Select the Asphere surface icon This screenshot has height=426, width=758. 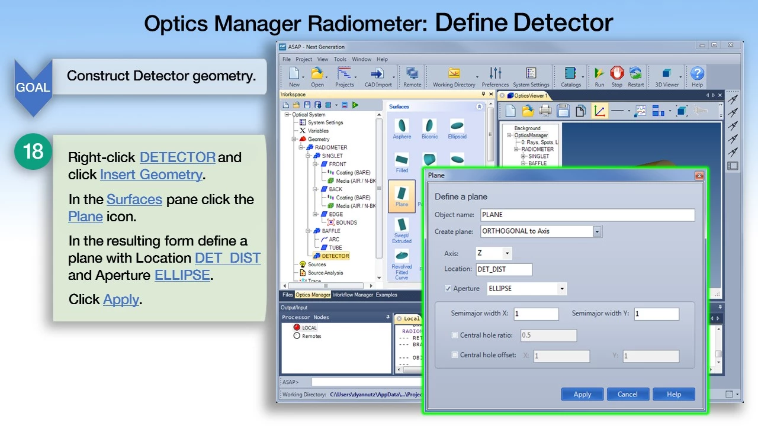point(402,127)
